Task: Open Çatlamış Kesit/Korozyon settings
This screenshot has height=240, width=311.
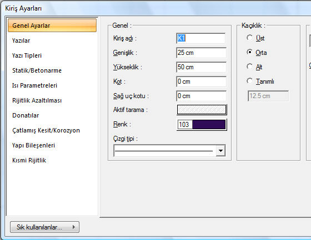Action: pos(46,130)
